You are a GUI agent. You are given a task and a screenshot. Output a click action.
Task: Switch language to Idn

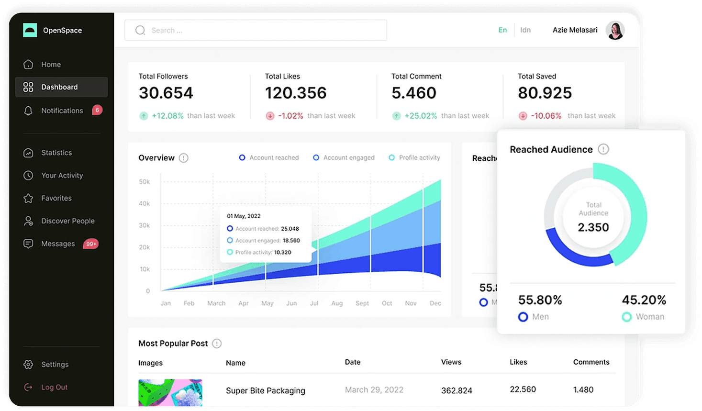[x=525, y=30]
